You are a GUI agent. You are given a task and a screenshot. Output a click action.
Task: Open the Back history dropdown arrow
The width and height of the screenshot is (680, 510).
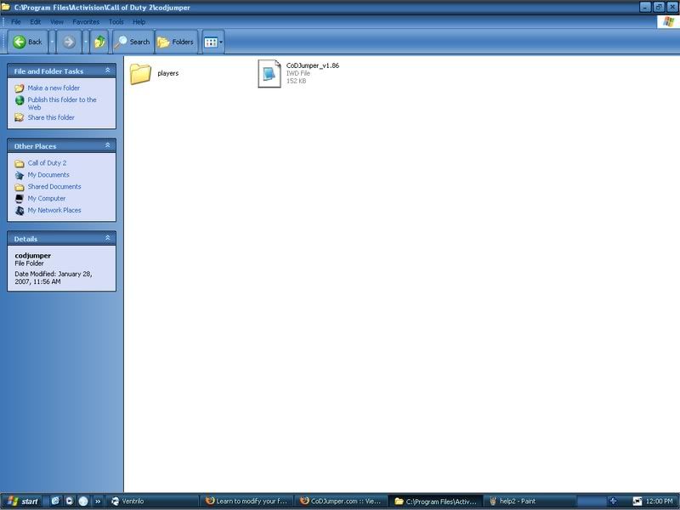[x=53, y=42]
